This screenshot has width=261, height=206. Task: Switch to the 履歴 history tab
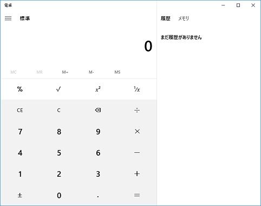click(x=166, y=18)
